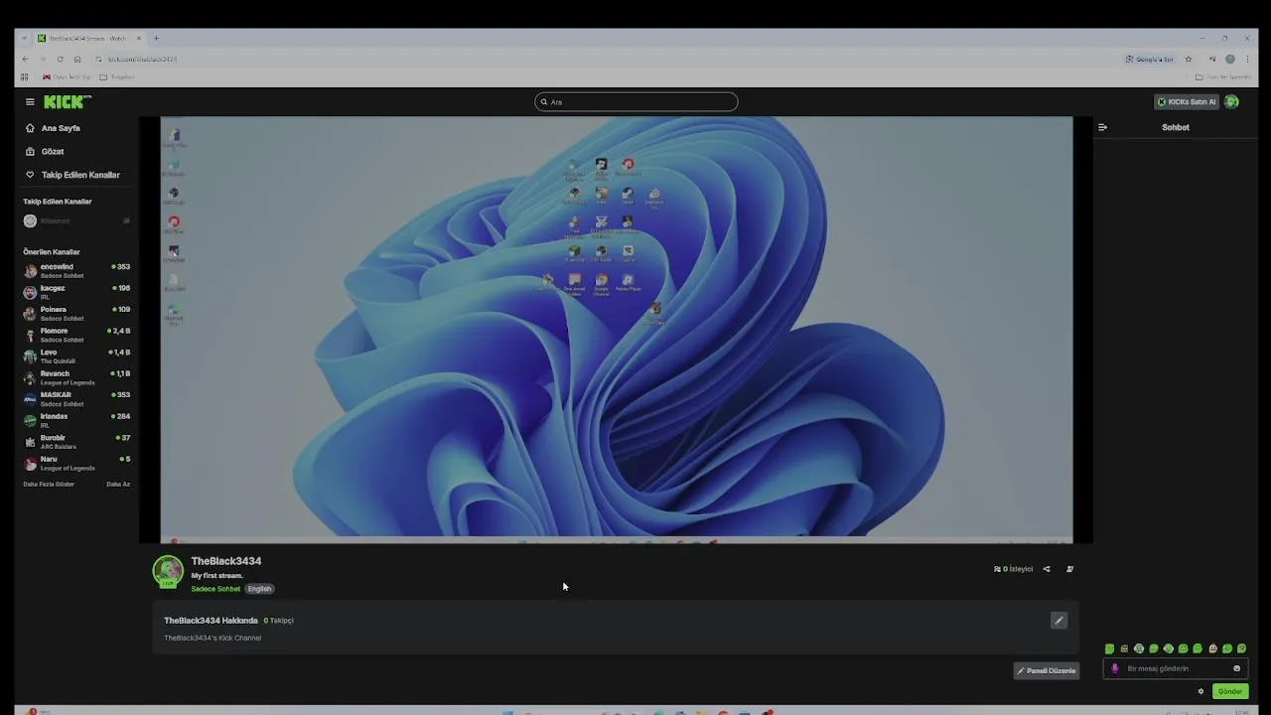
Task: Click the KICK logo
Action: tap(68, 101)
